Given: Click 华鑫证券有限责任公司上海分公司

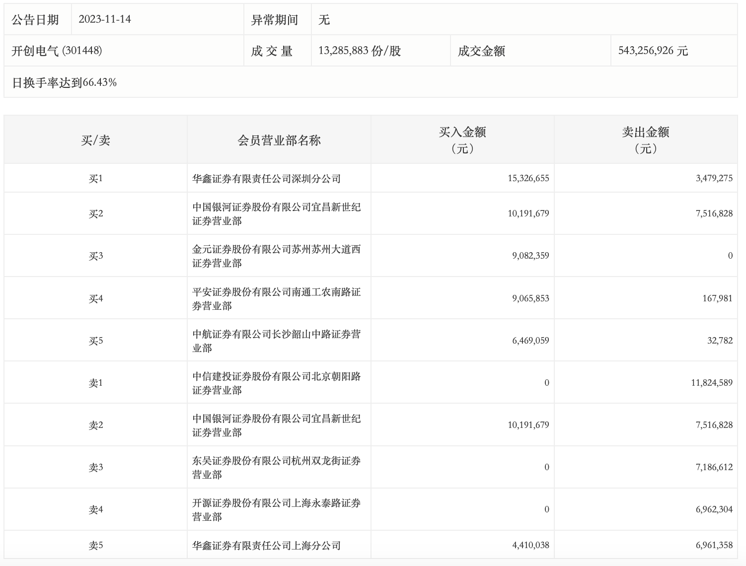Looking at the screenshot, I should pos(267,545).
